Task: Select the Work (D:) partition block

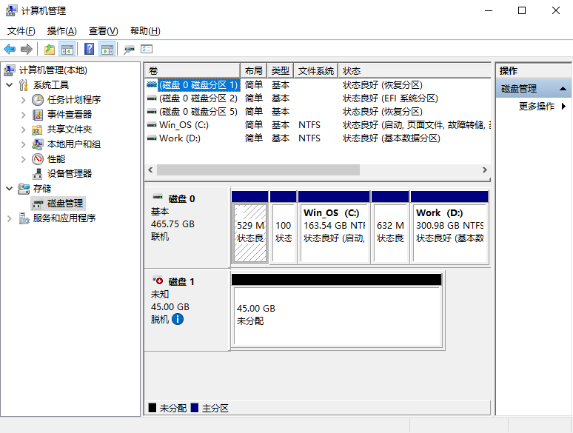Action: click(450, 232)
